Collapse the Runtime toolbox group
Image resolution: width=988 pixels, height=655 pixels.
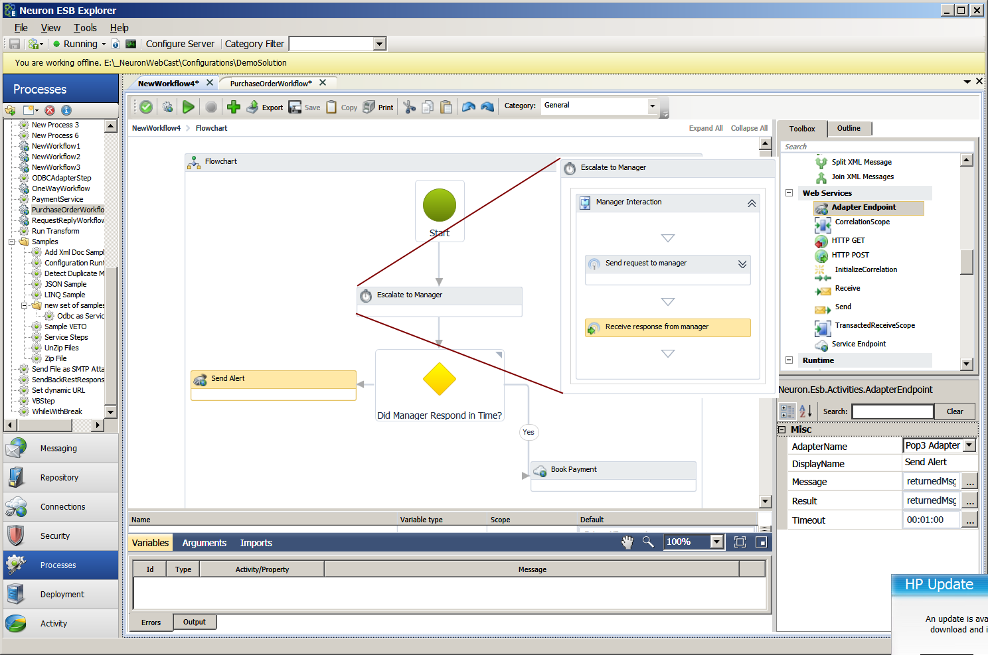coord(789,360)
